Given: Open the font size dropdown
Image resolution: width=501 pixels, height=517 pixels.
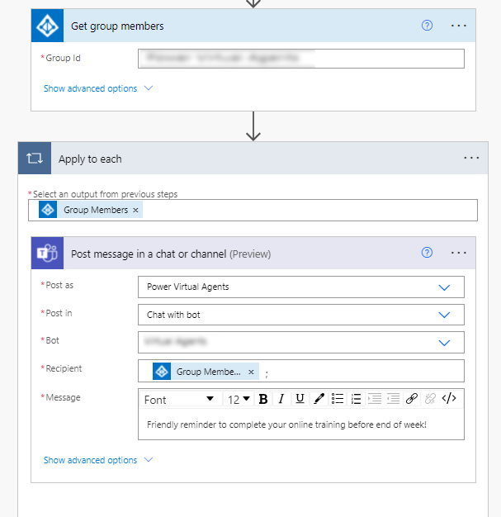Looking at the screenshot, I should point(239,399).
